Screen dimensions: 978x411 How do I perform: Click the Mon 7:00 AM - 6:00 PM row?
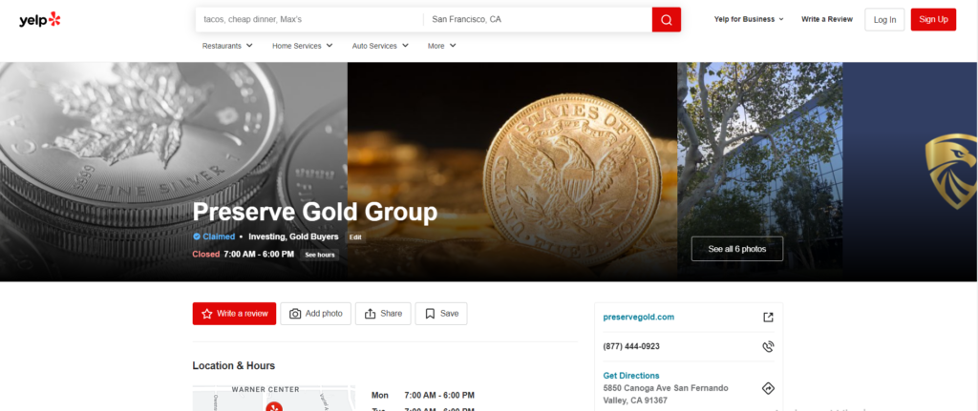pyautogui.click(x=423, y=396)
